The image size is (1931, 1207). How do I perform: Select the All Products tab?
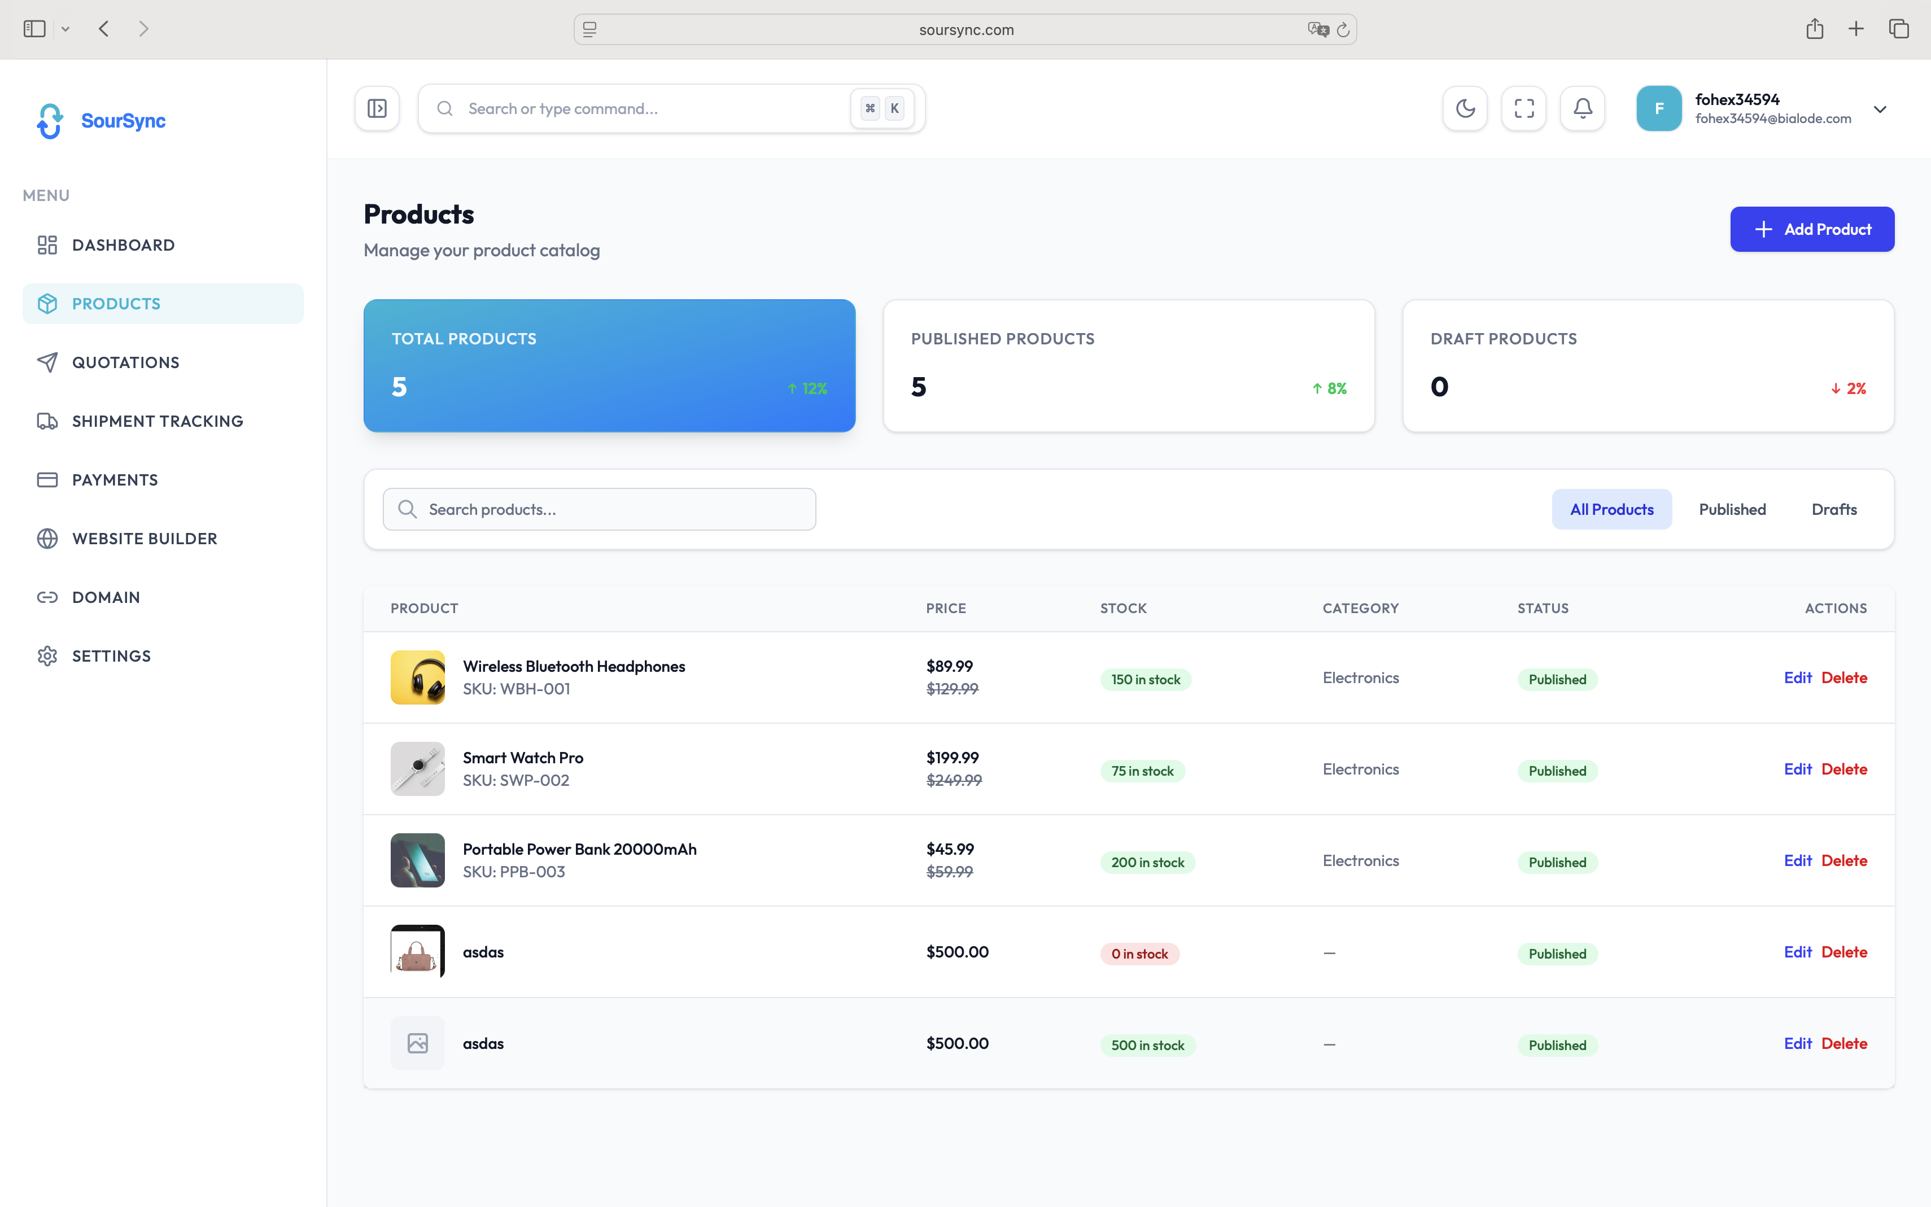click(1611, 509)
